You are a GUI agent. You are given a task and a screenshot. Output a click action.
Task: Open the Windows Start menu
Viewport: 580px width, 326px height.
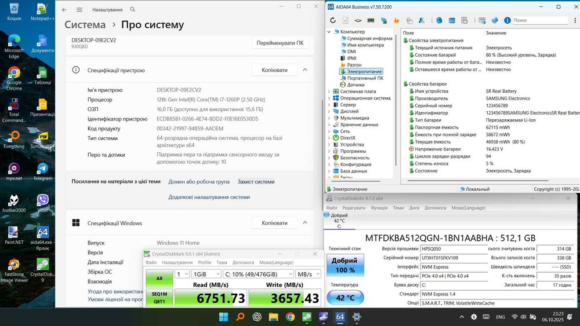pos(223,317)
